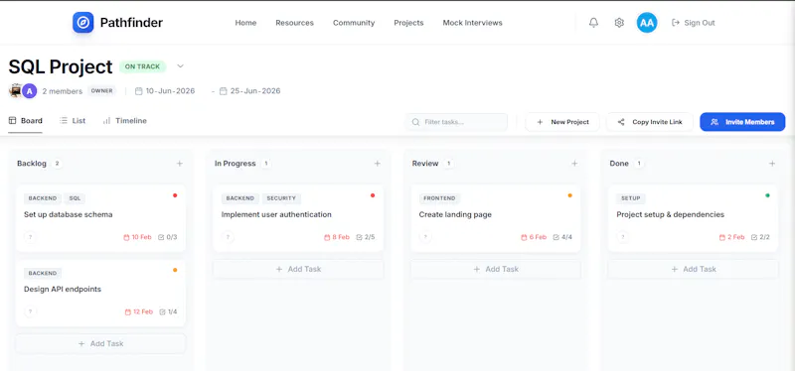Click the 2 Feb due date
The width and height of the screenshot is (795, 371).
click(731, 237)
